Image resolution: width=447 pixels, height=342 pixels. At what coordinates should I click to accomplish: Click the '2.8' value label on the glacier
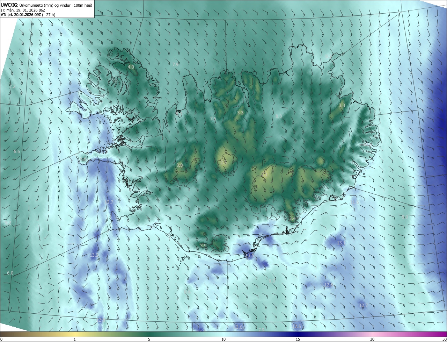coord(224,162)
